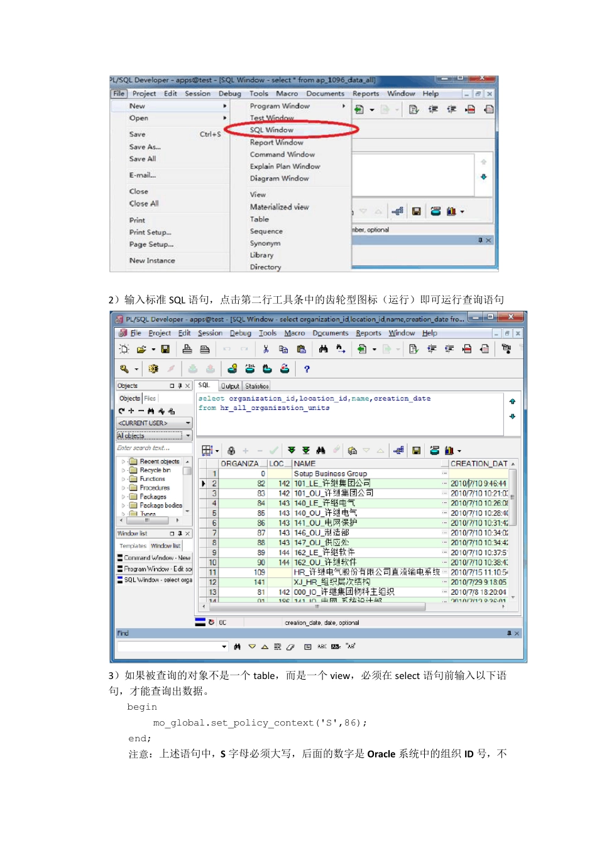
Task: Click the blue up arrow beside SQL editor
Action: [512, 401]
